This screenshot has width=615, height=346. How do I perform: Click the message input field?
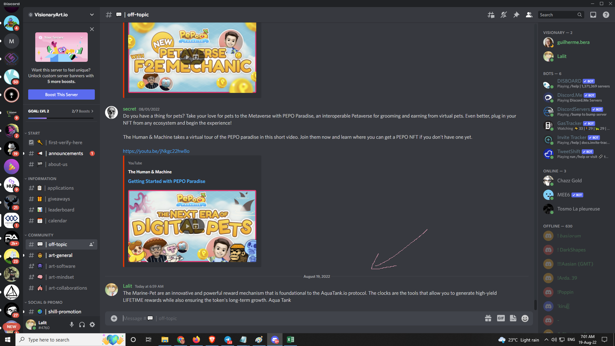(301, 318)
